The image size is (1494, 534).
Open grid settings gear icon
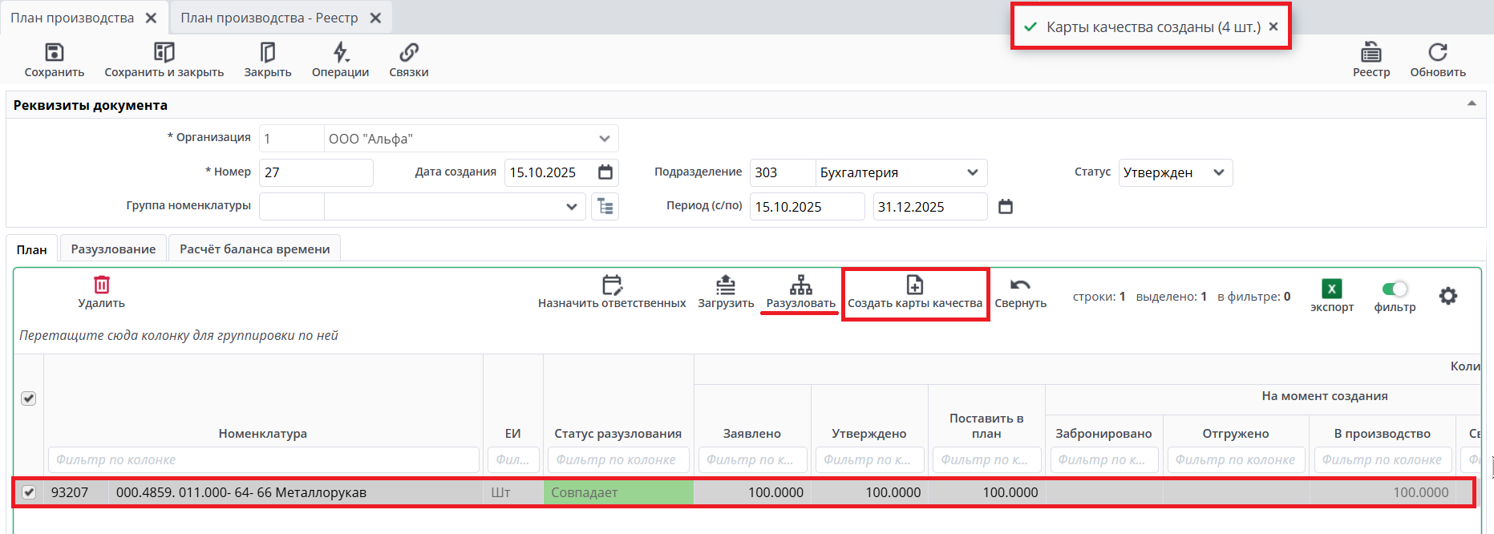pos(1447,296)
